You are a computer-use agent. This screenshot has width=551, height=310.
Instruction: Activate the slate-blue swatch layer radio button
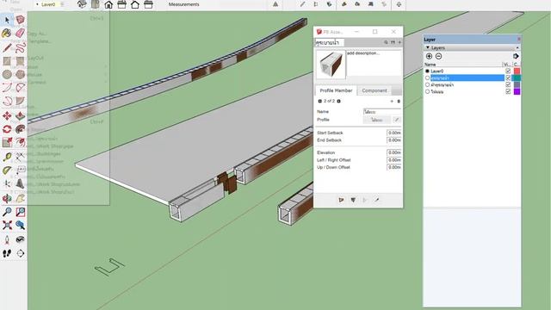(427, 84)
